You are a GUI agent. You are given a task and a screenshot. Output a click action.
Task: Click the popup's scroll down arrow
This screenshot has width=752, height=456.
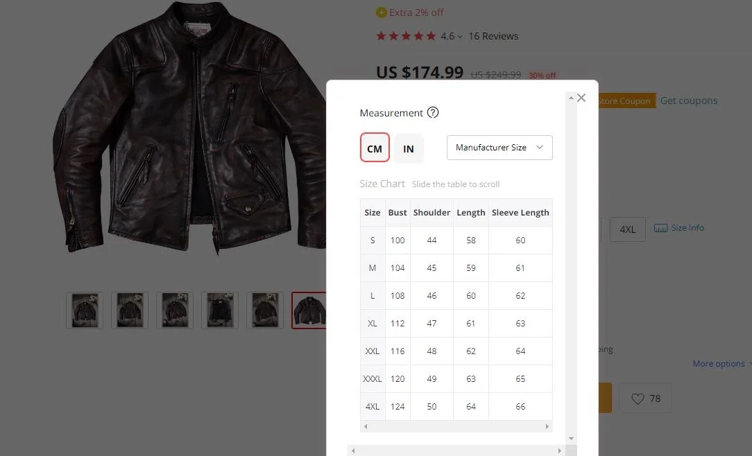tap(571, 438)
